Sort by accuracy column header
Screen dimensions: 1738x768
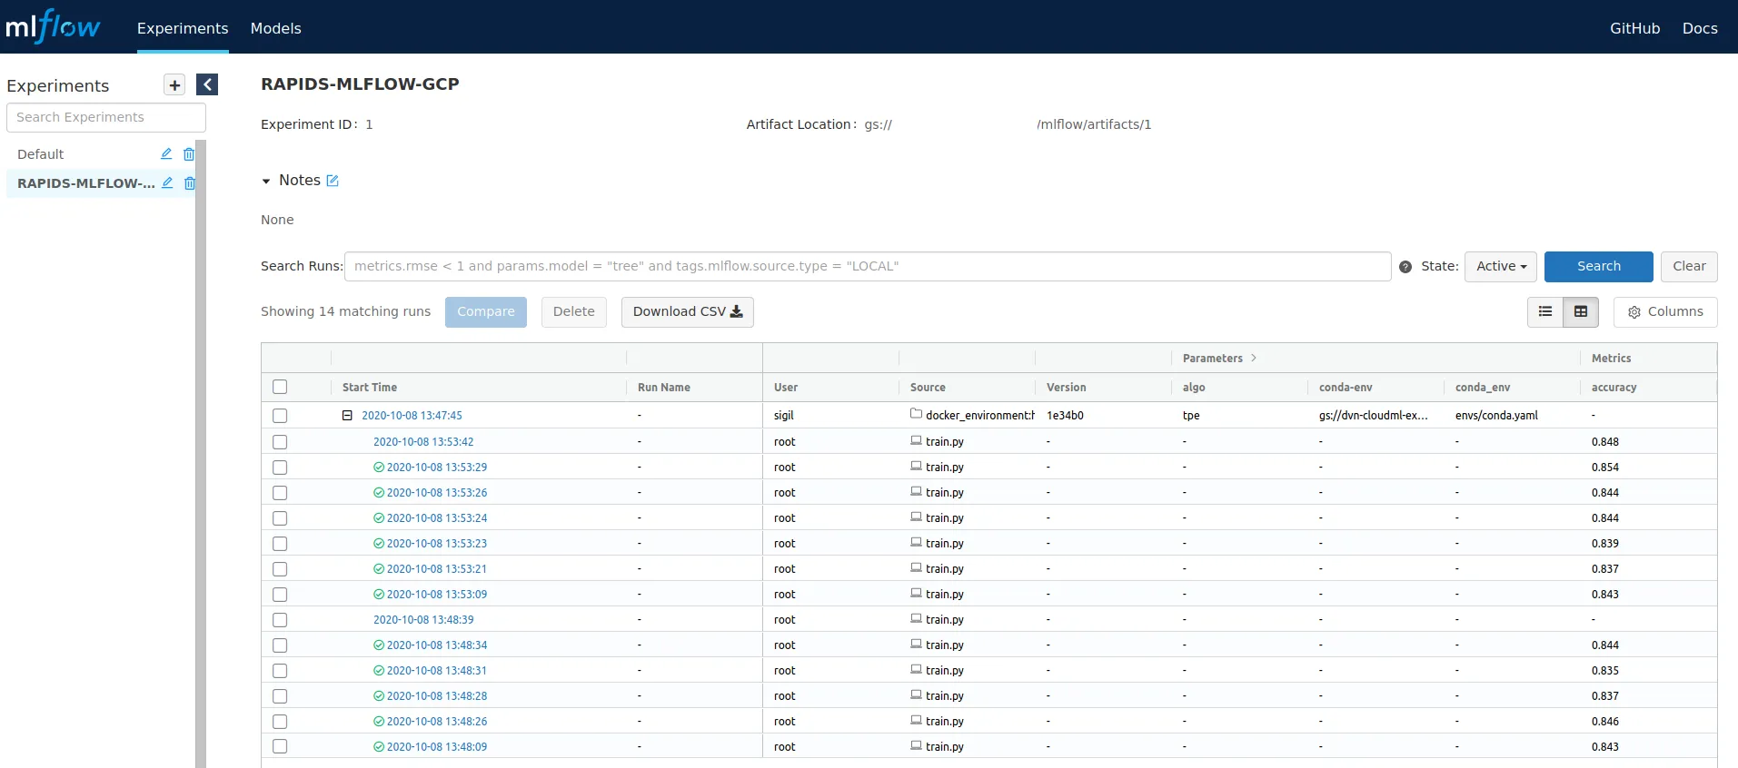[1614, 388]
